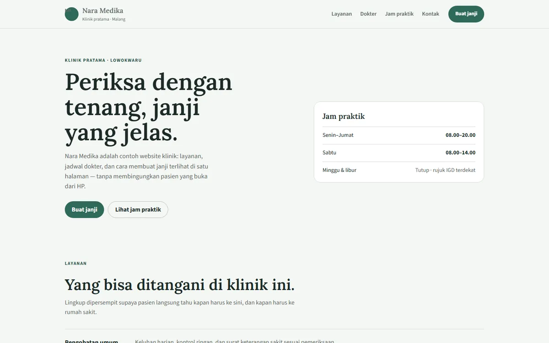Open the Nara Medika brand name link
This screenshot has width=549, height=343.
tap(102, 11)
